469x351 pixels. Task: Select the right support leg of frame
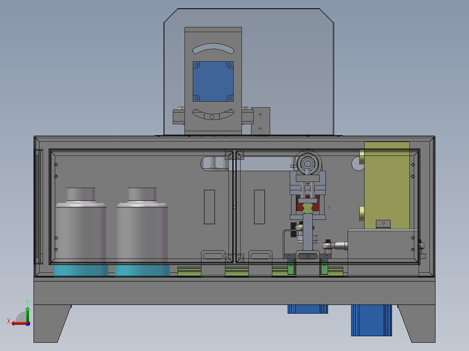(416, 324)
